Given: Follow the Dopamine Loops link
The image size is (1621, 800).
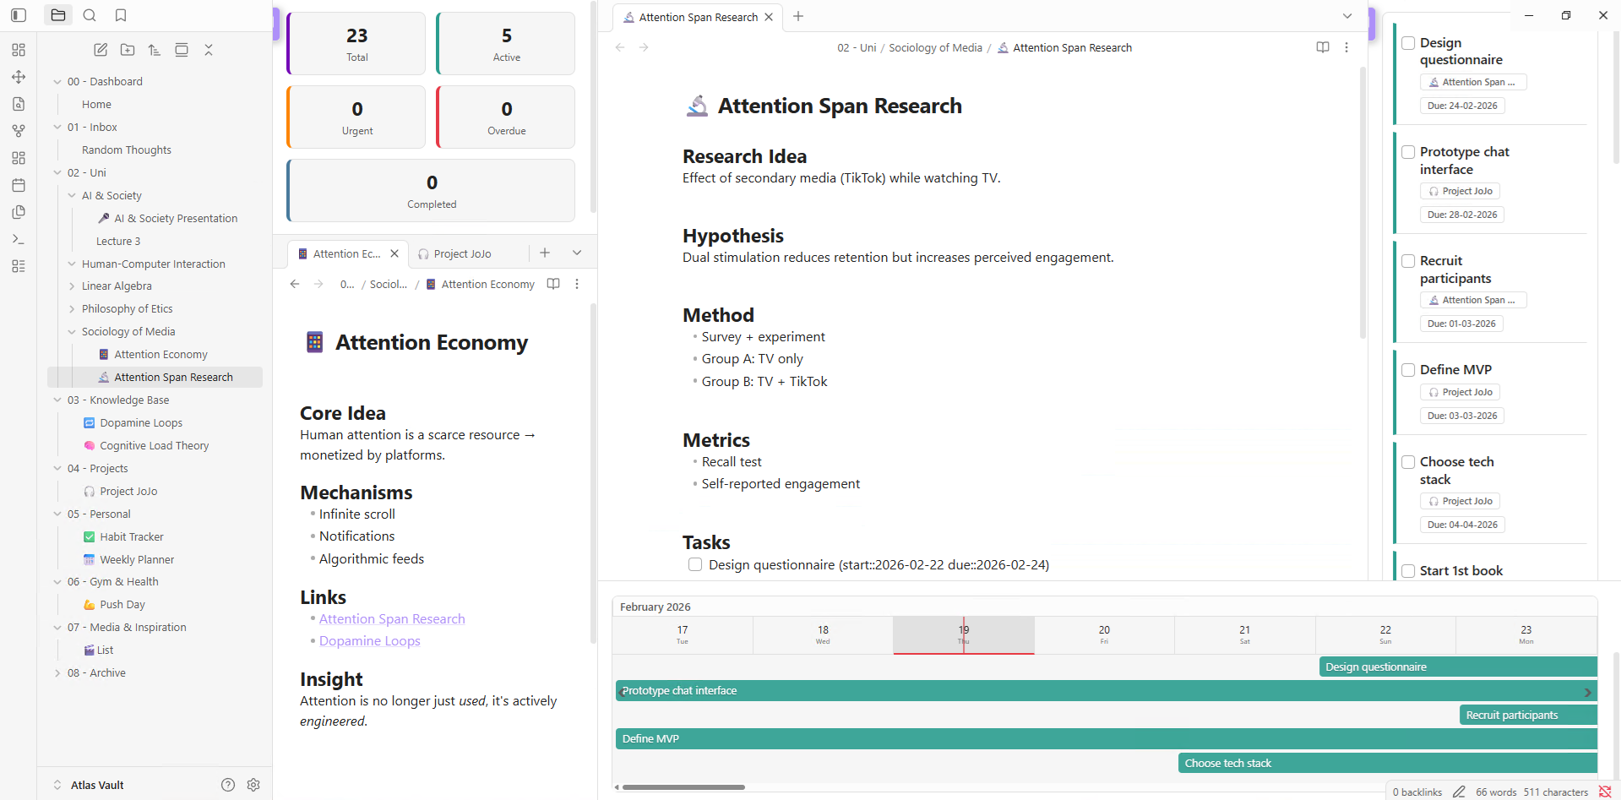Looking at the screenshot, I should [370, 640].
